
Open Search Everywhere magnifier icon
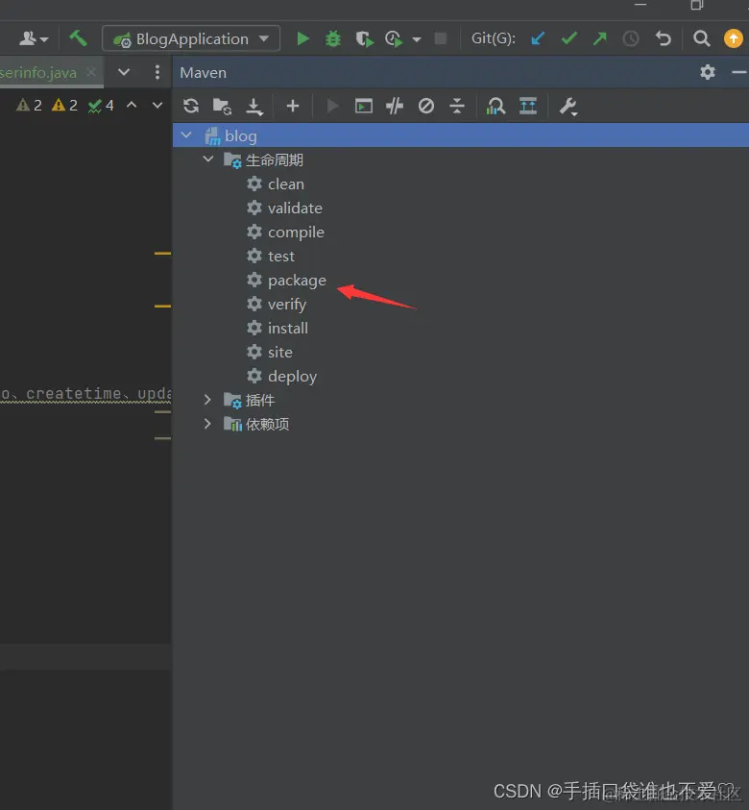click(x=701, y=38)
